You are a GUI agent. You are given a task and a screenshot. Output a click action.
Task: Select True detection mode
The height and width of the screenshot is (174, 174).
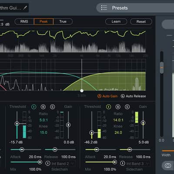63,21
